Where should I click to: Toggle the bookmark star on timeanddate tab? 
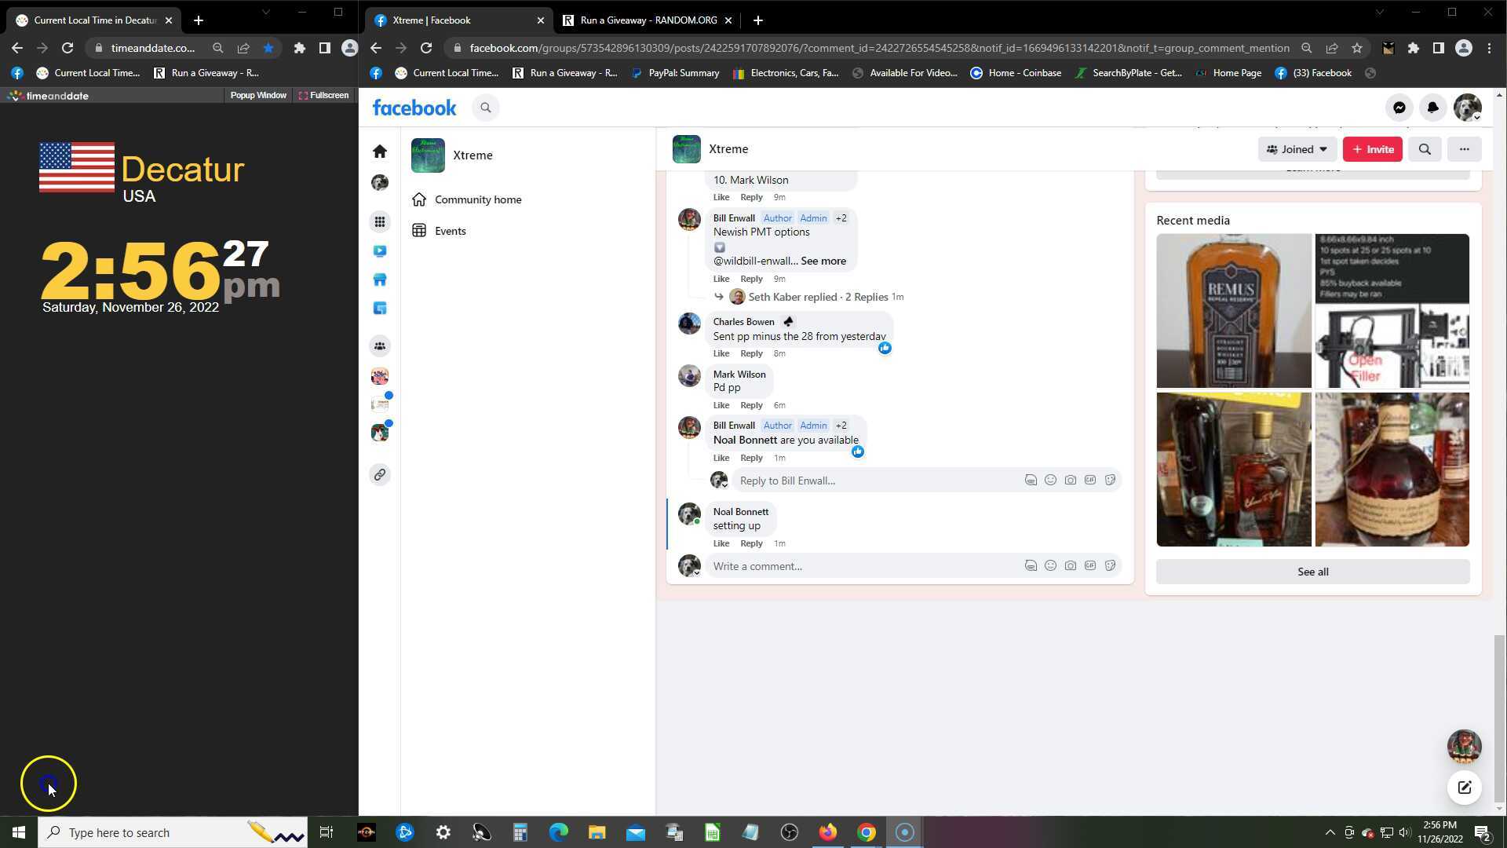(268, 48)
